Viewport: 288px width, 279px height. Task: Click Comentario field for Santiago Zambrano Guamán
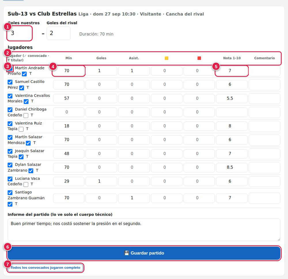tap(264, 198)
